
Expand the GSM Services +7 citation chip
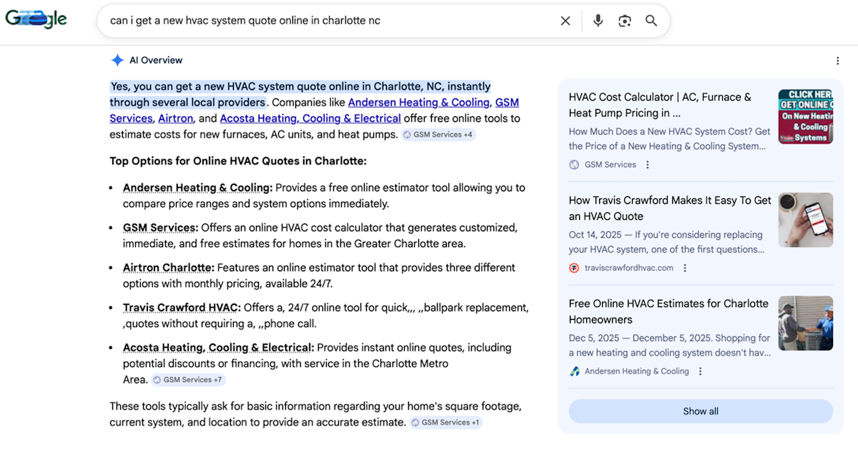[188, 380]
